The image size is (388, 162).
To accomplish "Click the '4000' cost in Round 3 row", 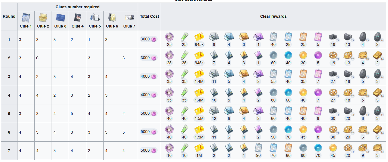I will (145, 76).
